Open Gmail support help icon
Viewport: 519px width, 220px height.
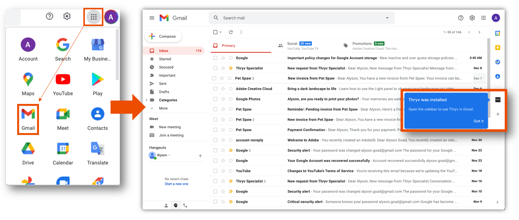[x=461, y=18]
